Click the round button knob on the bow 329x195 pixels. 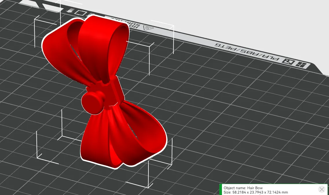tap(93, 101)
